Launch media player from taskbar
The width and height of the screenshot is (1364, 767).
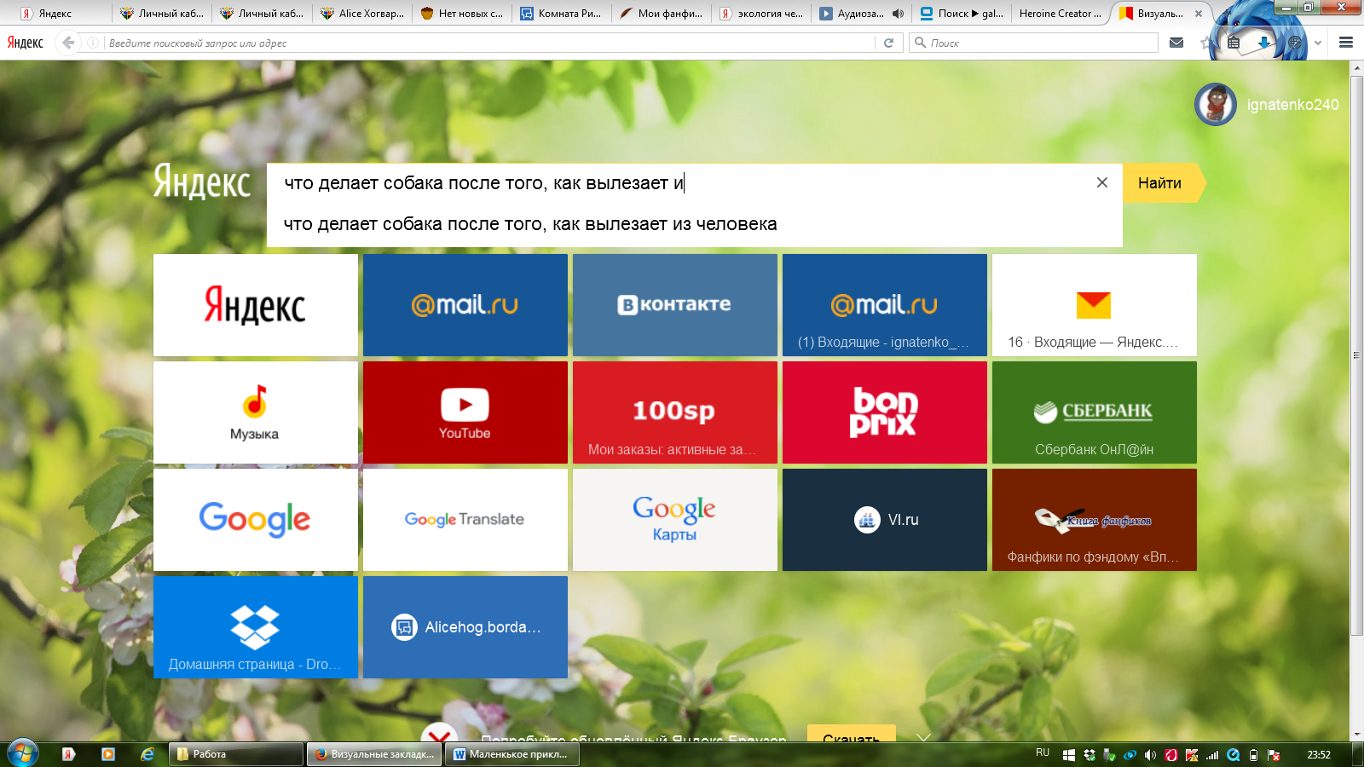coord(108,754)
